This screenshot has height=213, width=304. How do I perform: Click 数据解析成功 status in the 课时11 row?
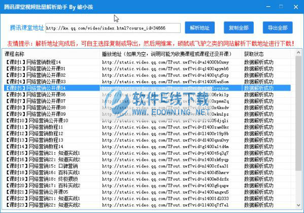[259, 127]
